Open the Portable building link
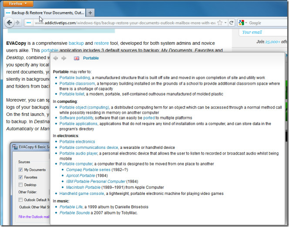 pyautogui.click(x=74, y=78)
